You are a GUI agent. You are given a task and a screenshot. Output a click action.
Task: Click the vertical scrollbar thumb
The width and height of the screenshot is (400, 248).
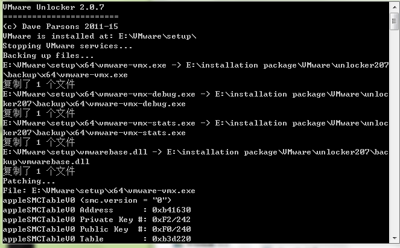395,21
